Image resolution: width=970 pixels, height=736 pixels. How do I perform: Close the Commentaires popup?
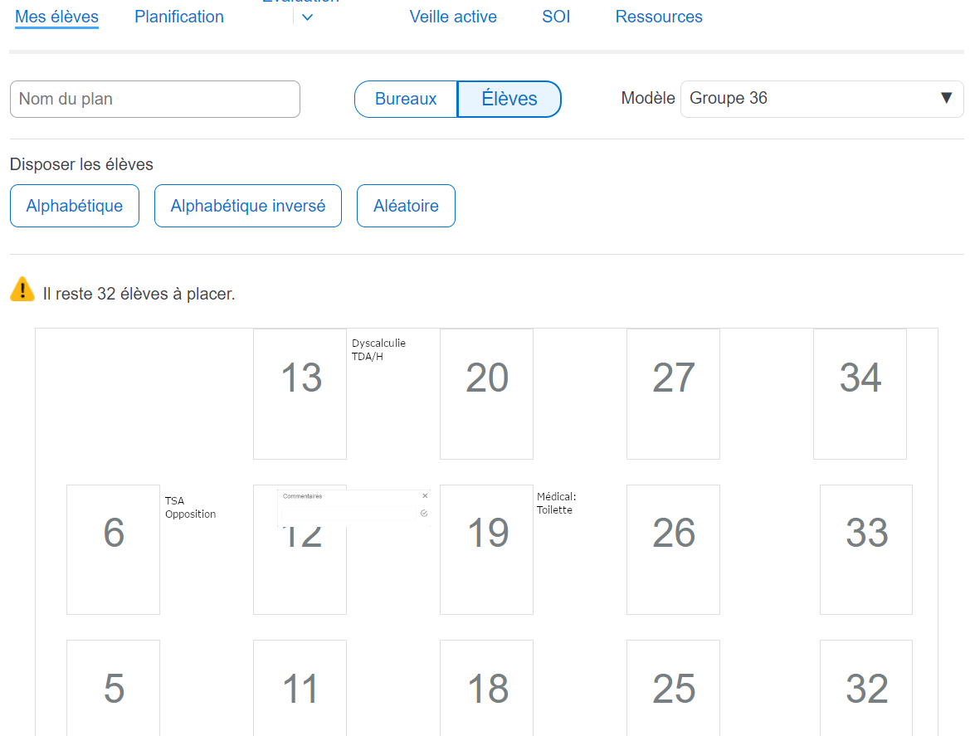pos(425,496)
